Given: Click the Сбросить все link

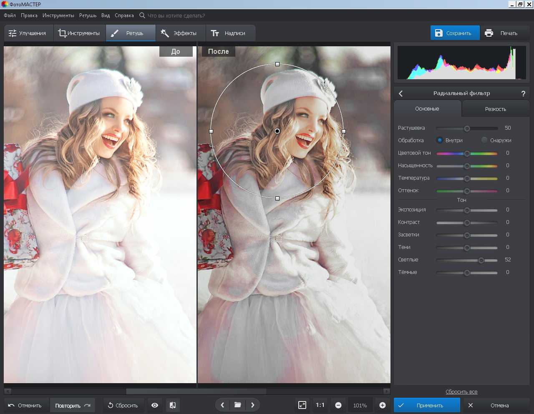Looking at the screenshot, I should point(461,392).
